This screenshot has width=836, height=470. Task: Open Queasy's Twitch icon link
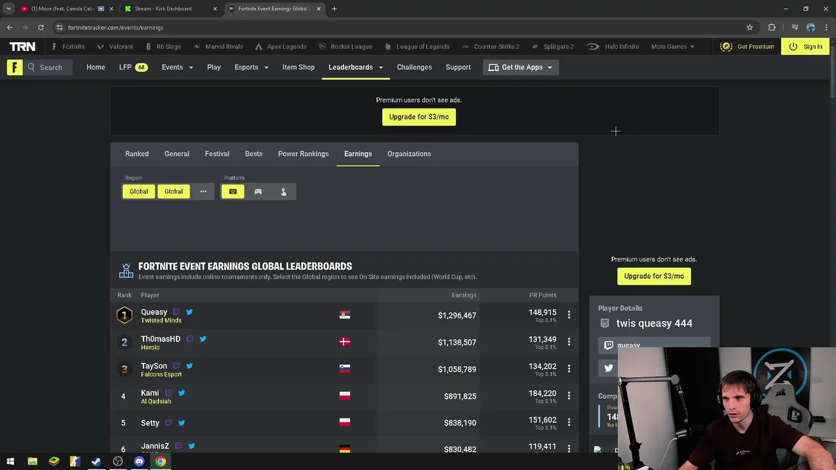click(x=176, y=312)
